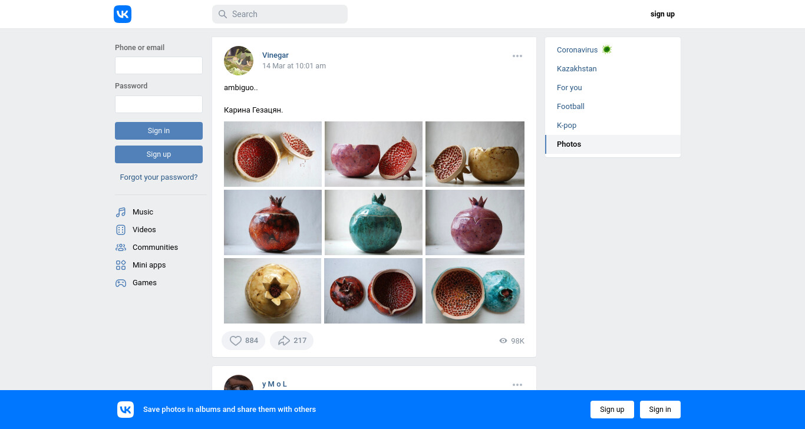The height and width of the screenshot is (429, 805).
Task: Click the blue Sign in button
Action: click(159, 131)
